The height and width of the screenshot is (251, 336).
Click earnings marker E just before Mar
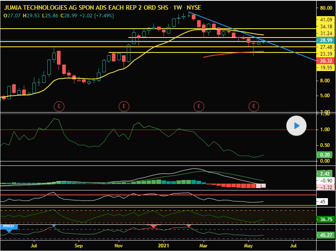click(199, 106)
